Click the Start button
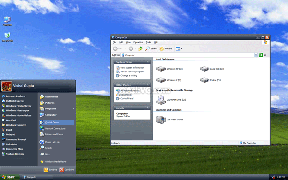Screen dimensions: 288x180 [10, 177]
